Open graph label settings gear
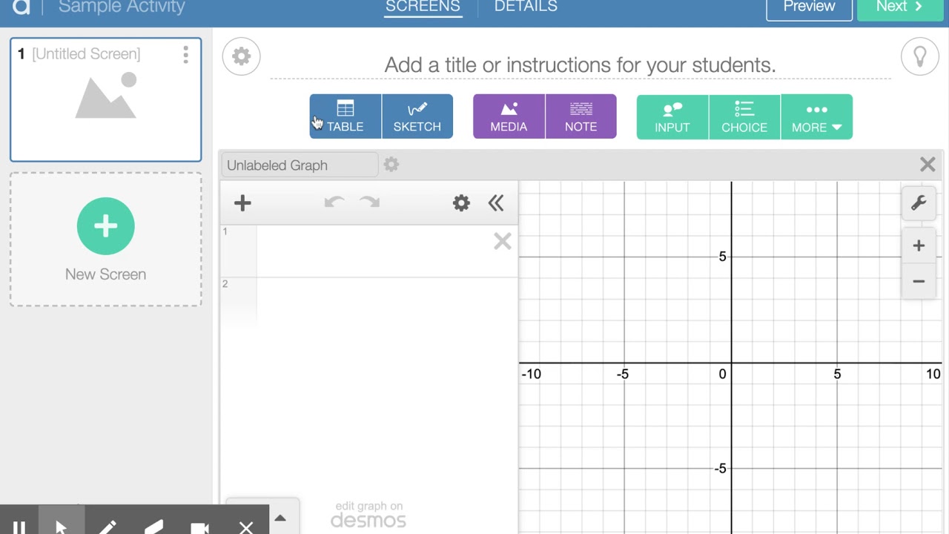The width and height of the screenshot is (949, 534). click(x=391, y=165)
